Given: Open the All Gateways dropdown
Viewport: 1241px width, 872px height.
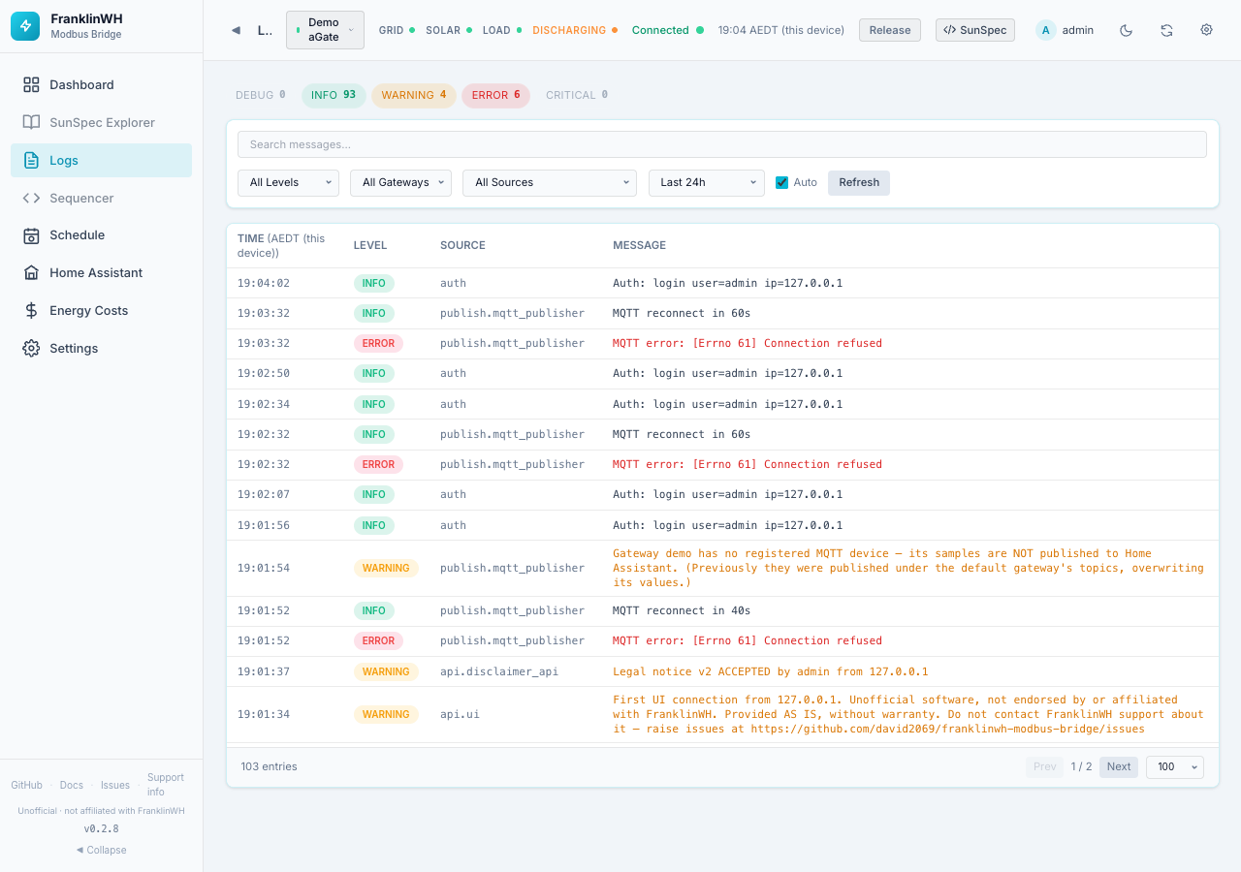Looking at the screenshot, I should click(x=400, y=182).
